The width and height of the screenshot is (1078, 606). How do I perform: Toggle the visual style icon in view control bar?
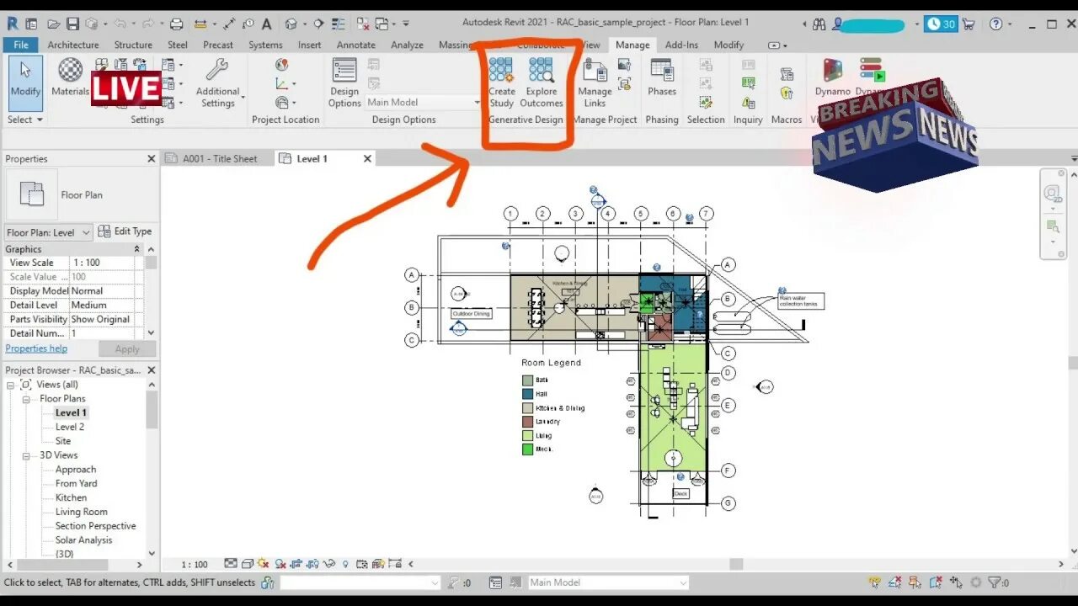247,564
